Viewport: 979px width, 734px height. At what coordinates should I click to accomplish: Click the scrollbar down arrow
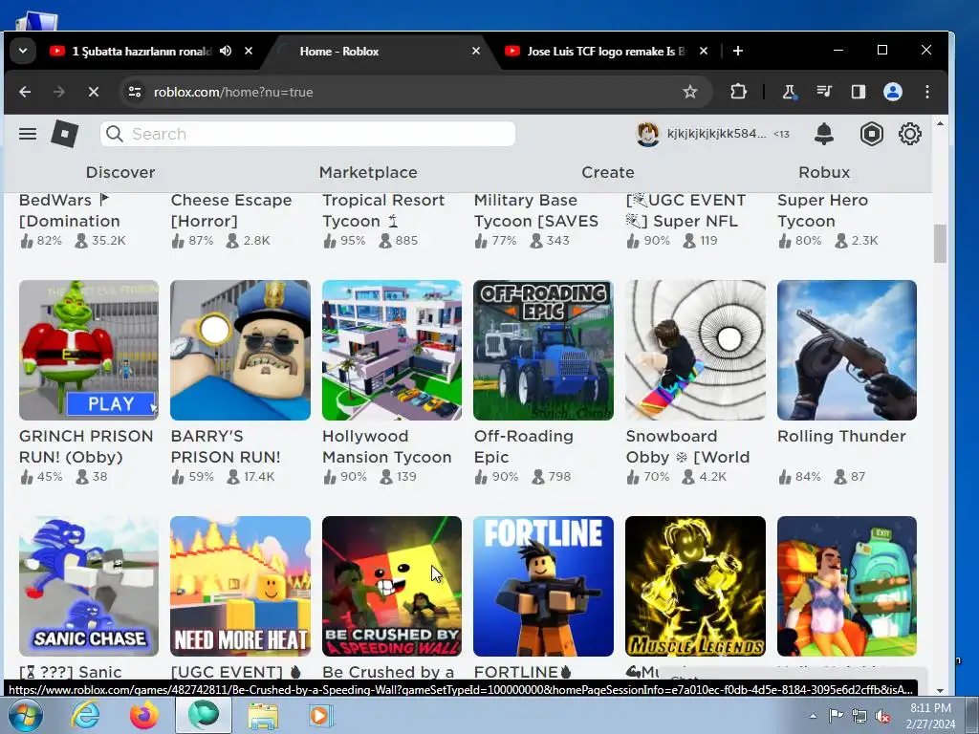click(941, 690)
